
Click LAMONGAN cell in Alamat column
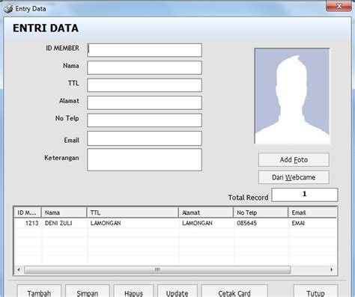(207, 223)
